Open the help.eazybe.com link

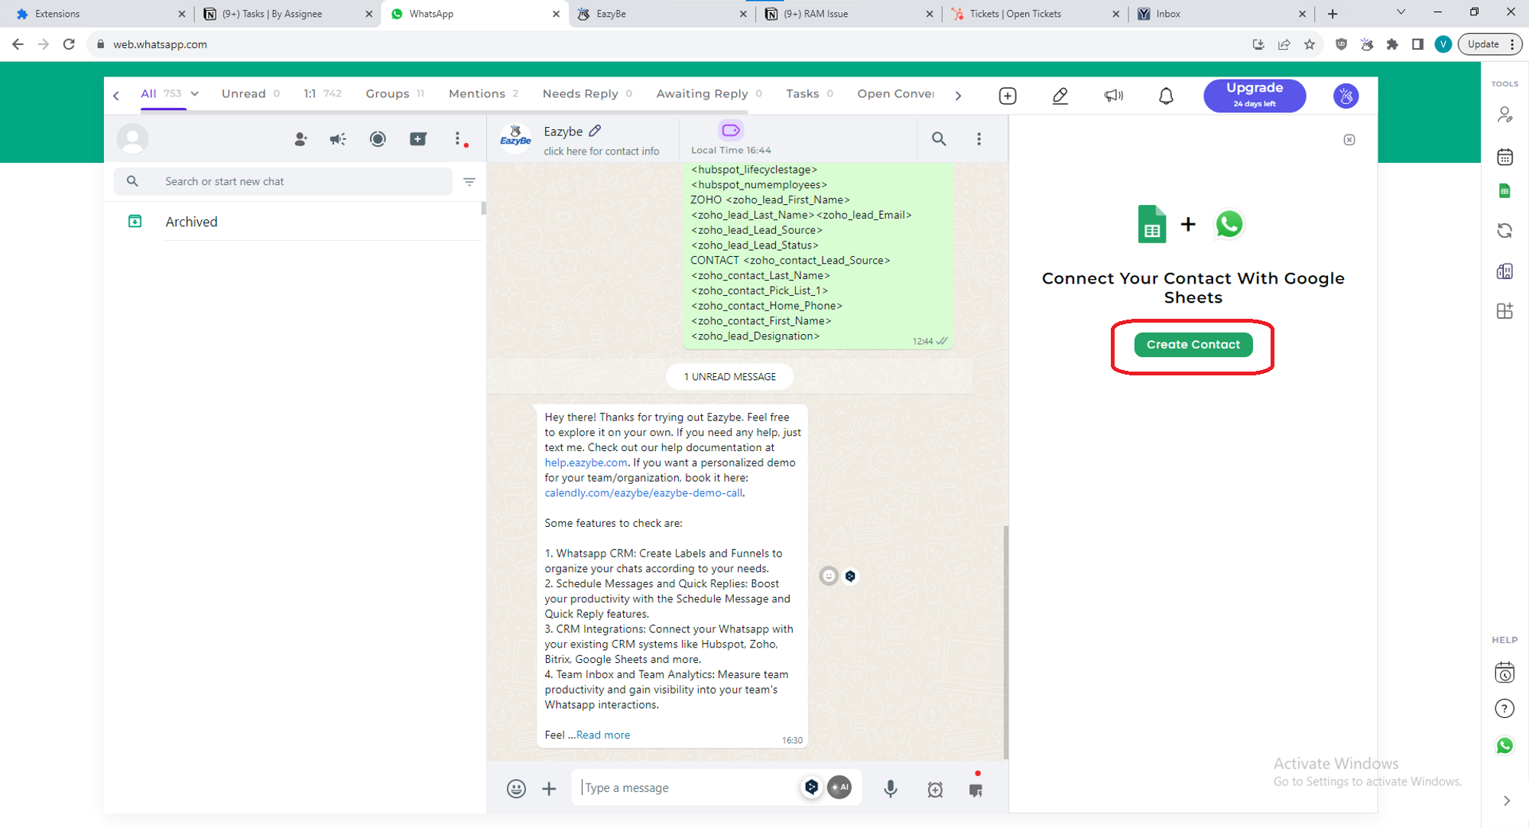click(586, 463)
